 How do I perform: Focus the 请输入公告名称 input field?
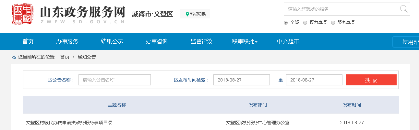114,80
